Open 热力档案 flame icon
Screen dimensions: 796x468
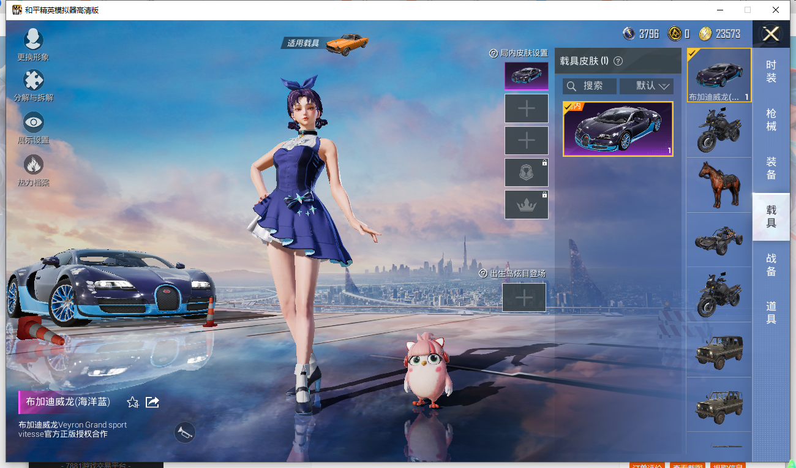(33, 165)
